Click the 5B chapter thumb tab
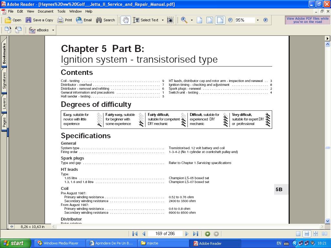The height and width of the screenshot is (248, 331). pyautogui.click(x=281, y=189)
